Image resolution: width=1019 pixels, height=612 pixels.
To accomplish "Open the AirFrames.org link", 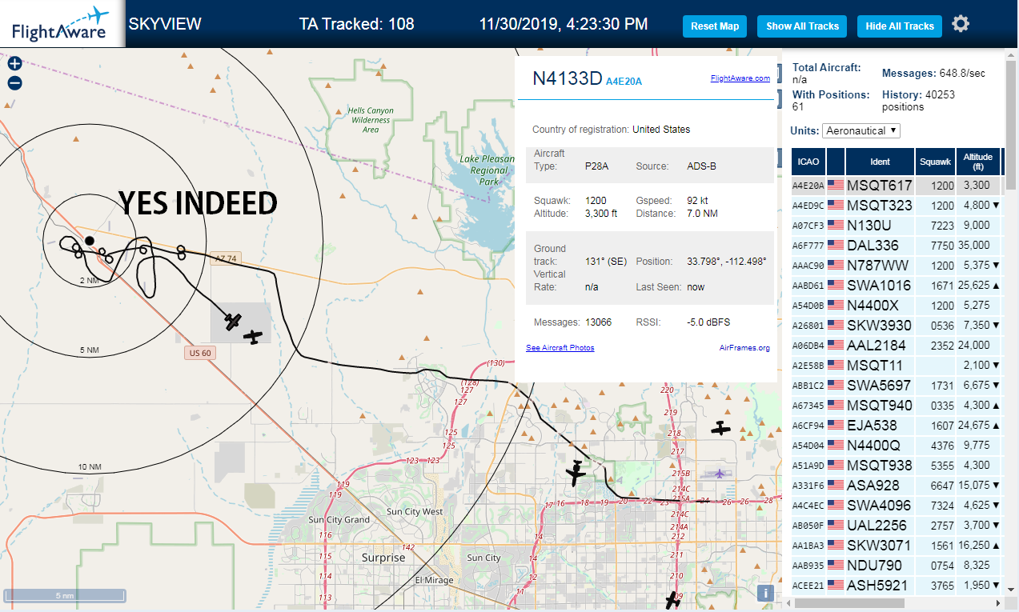I will pos(744,348).
